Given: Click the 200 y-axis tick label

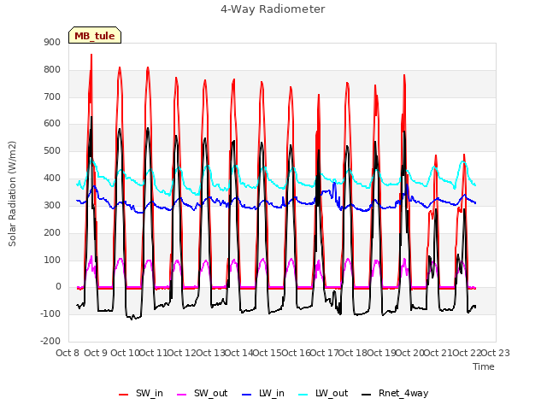Looking at the screenshot, I should point(52,232).
